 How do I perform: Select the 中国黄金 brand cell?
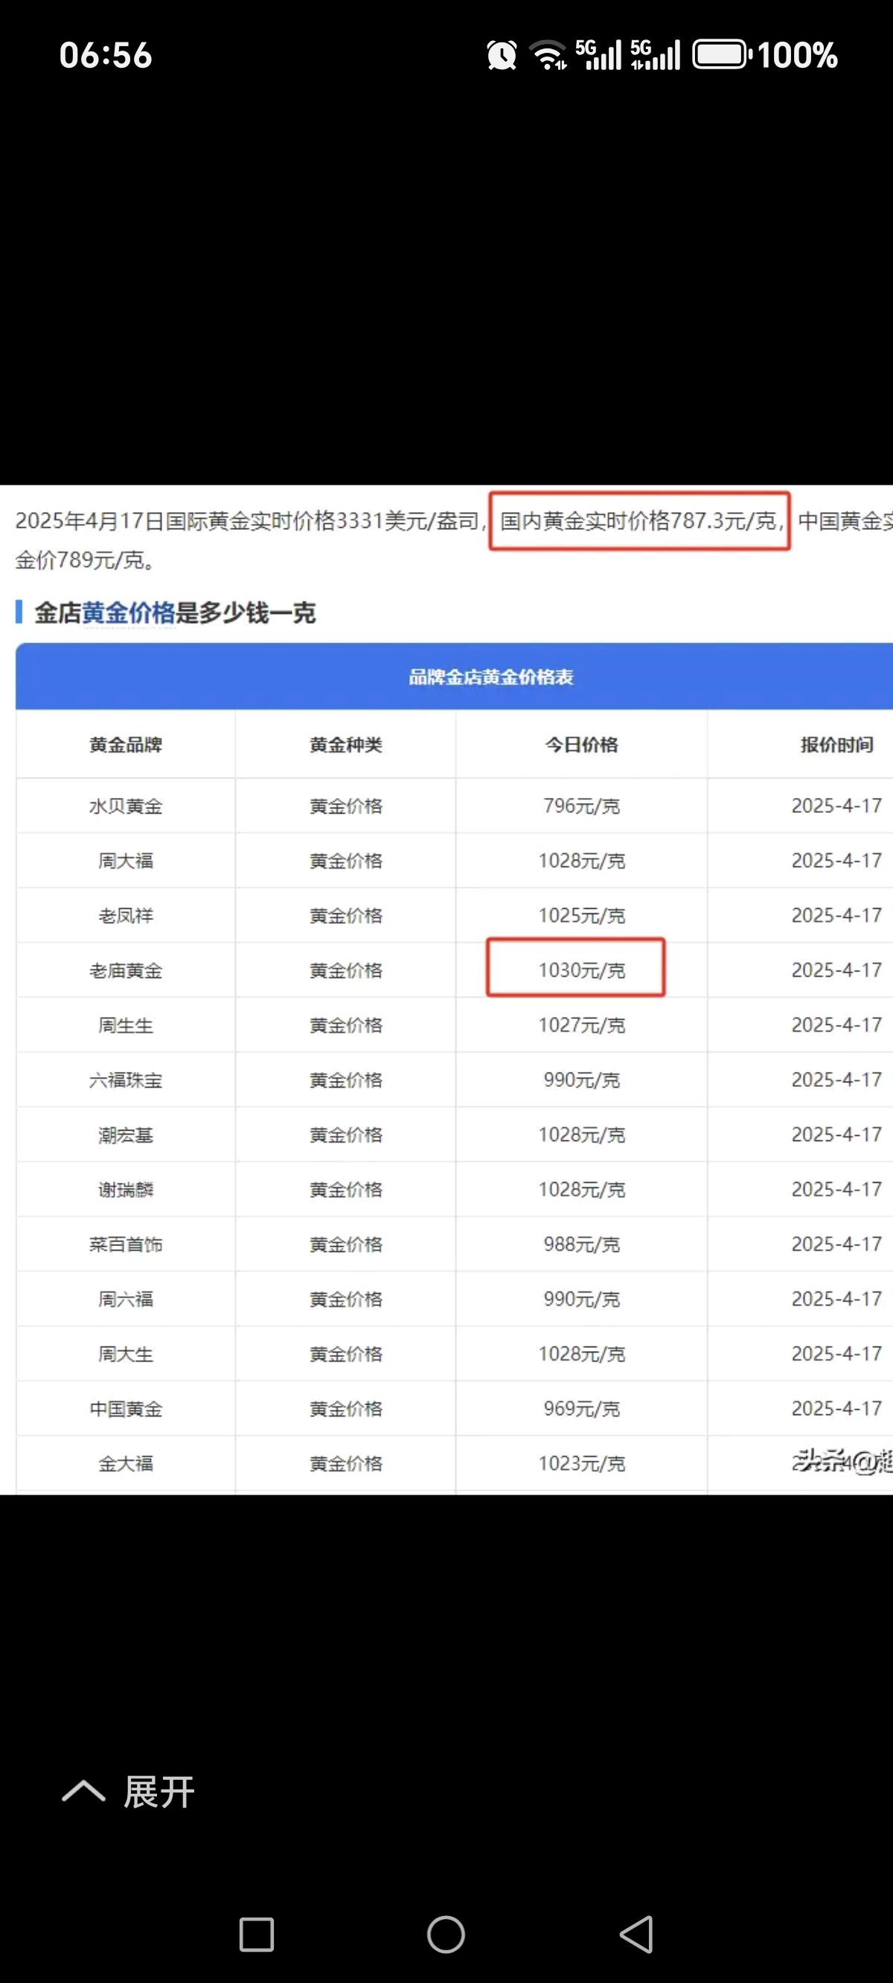pyautogui.click(x=126, y=1409)
